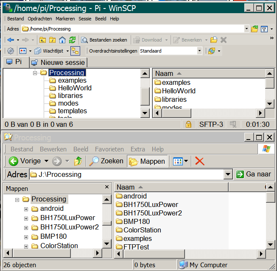The height and width of the screenshot is (271, 277).
Task: Select ColorStation folder in Explorer file list
Action: coord(138,230)
